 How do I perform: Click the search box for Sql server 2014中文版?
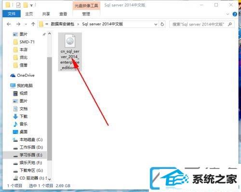198,24
